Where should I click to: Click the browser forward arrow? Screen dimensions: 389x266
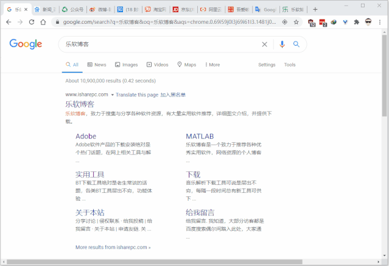pos(20,22)
